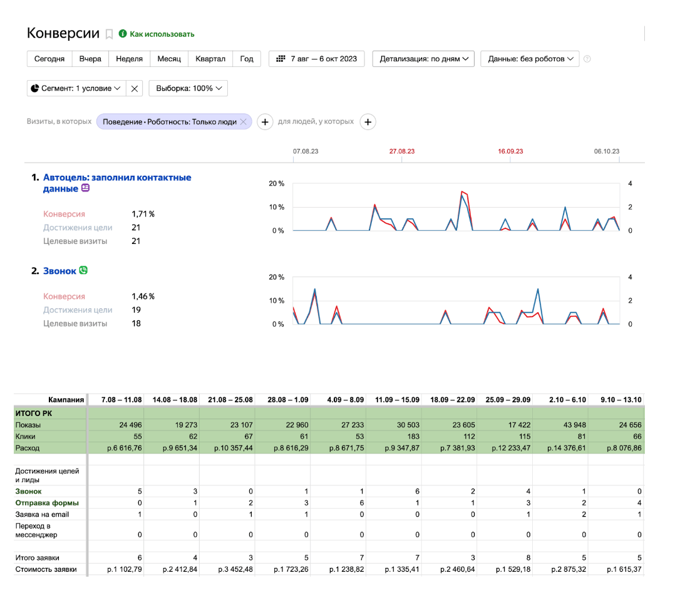Remove the Только люди filter chip

[244, 122]
